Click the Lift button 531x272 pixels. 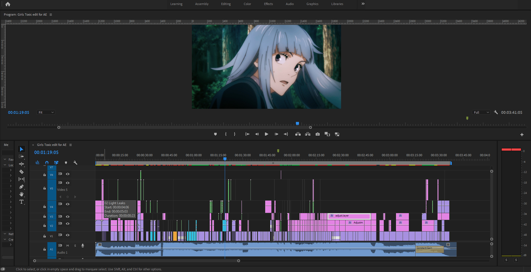click(298, 134)
